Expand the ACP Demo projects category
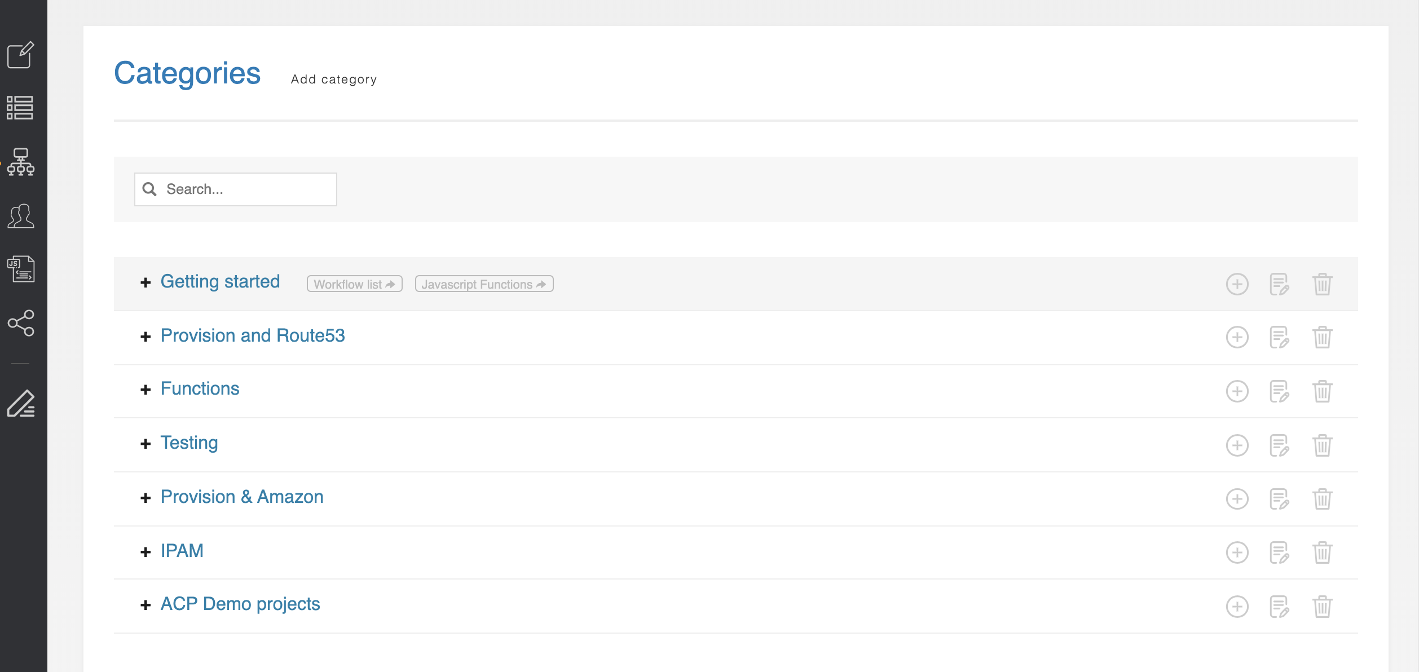Image resolution: width=1419 pixels, height=672 pixels. click(146, 605)
